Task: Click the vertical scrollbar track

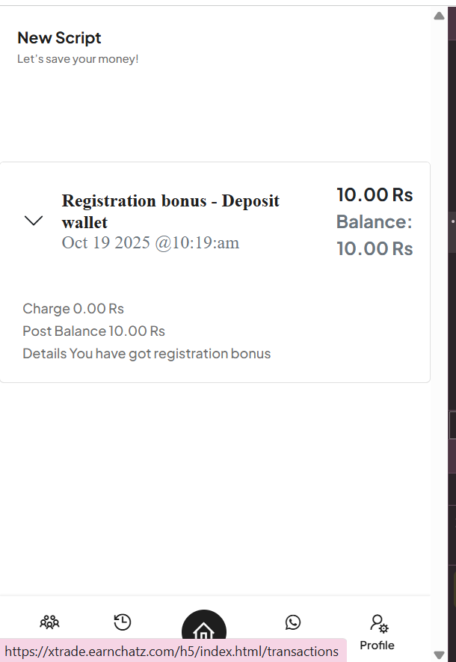Action: [x=439, y=337]
